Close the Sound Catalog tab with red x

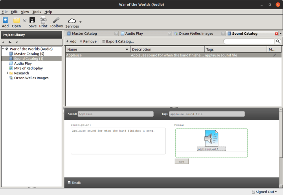click(x=276, y=33)
